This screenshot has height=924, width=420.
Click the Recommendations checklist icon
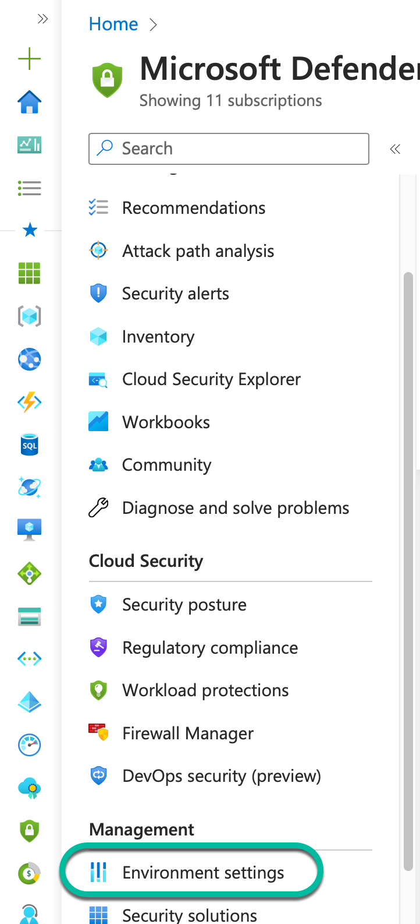click(x=98, y=208)
